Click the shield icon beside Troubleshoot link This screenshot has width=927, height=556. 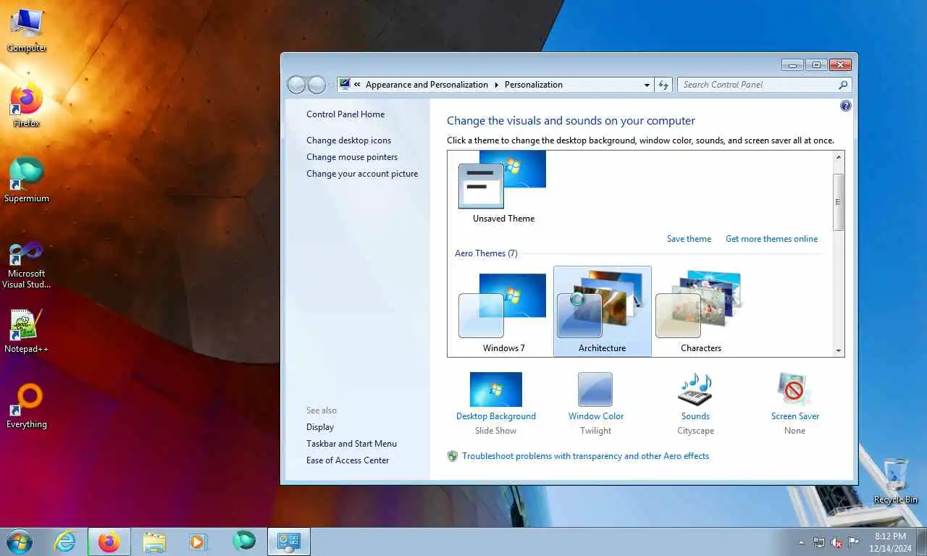[x=453, y=456]
